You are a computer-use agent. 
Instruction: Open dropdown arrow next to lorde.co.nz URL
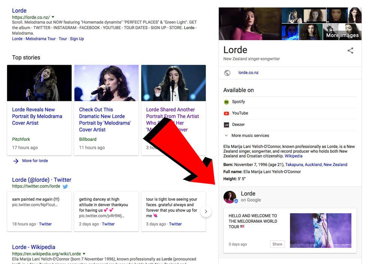point(53,17)
